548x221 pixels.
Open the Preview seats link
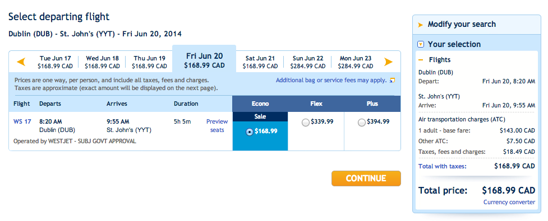coord(217,126)
